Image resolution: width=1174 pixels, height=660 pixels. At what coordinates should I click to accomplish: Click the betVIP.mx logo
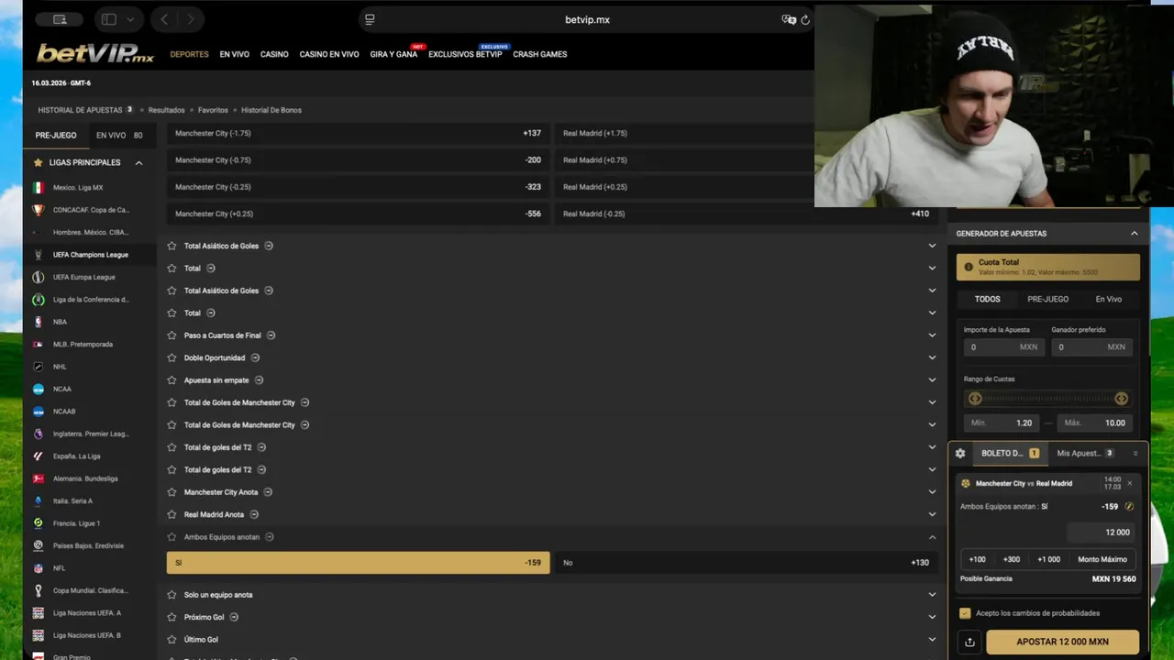click(x=94, y=54)
